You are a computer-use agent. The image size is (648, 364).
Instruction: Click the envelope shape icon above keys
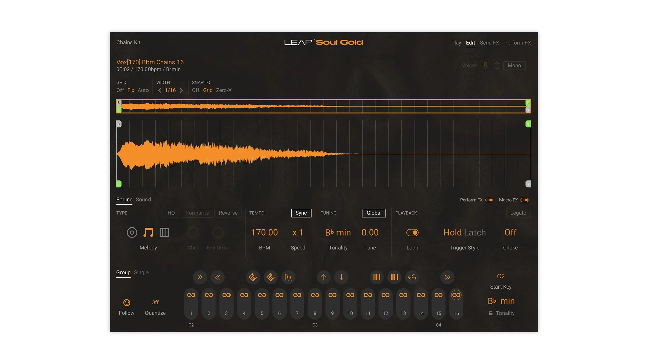pyautogui.click(x=288, y=277)
